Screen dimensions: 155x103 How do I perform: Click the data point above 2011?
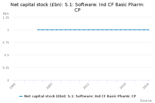tap(89, 30)
